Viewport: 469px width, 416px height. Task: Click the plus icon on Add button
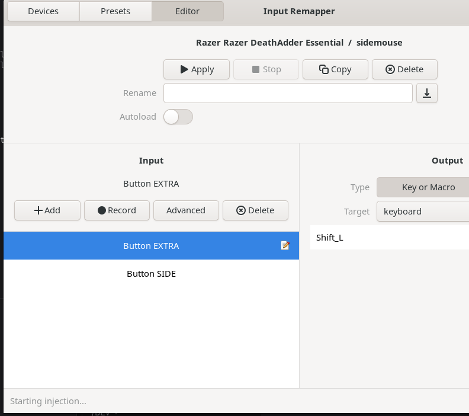click(38, 210)
